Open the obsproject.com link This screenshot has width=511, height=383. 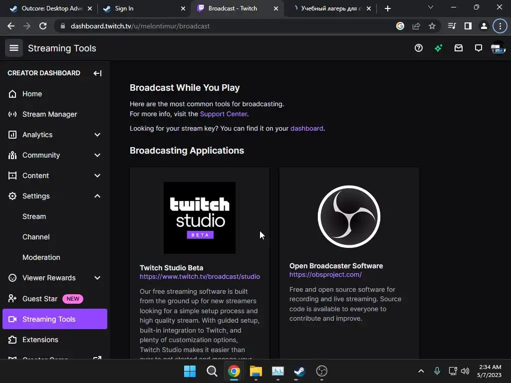[325, 275]
